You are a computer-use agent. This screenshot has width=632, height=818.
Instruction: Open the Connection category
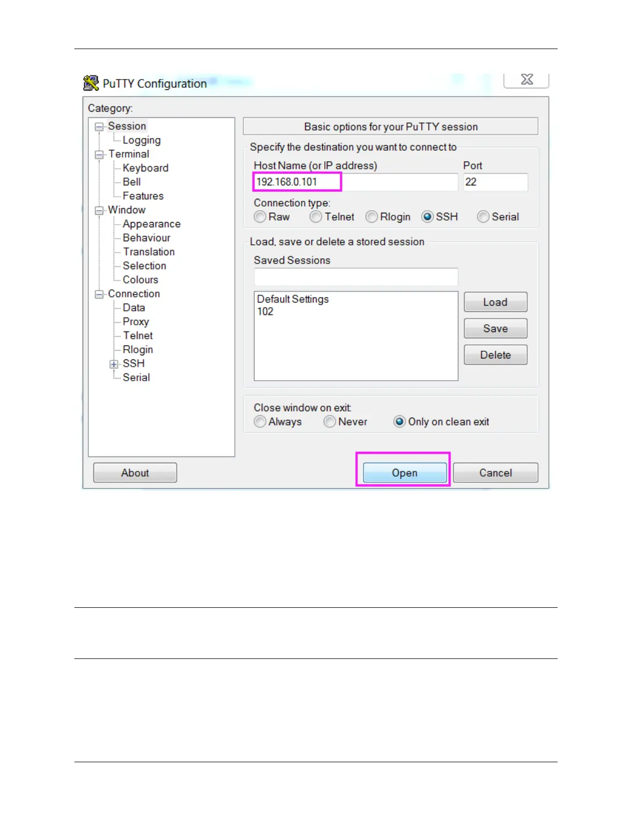tap(134, 293)
